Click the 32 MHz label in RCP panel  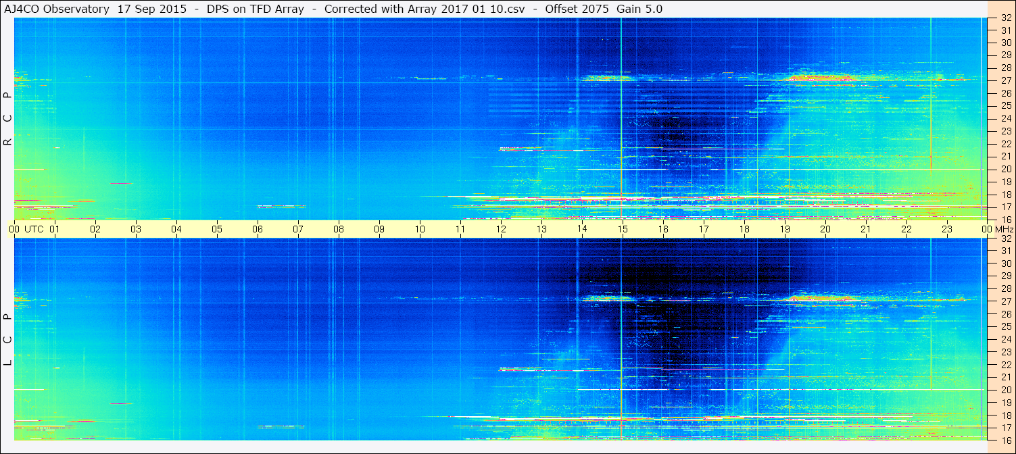(x=1006, y=18)
